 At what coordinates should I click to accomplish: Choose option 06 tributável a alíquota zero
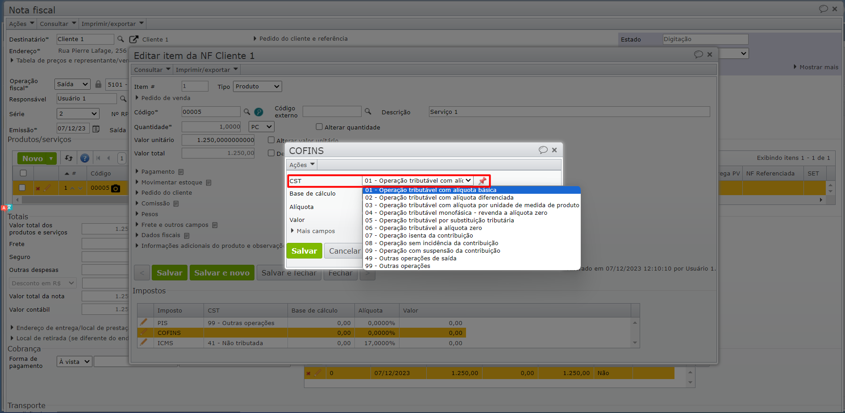471,228
